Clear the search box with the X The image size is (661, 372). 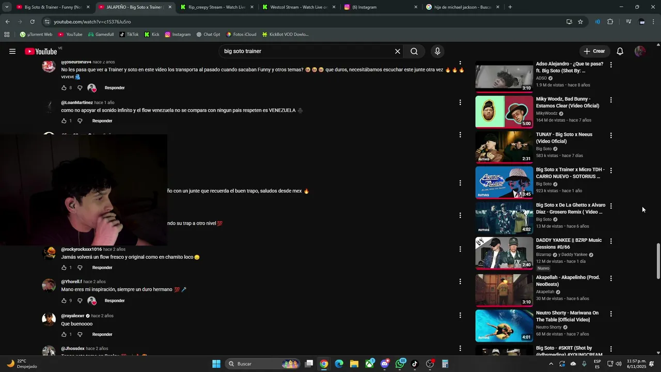point(398,51)
